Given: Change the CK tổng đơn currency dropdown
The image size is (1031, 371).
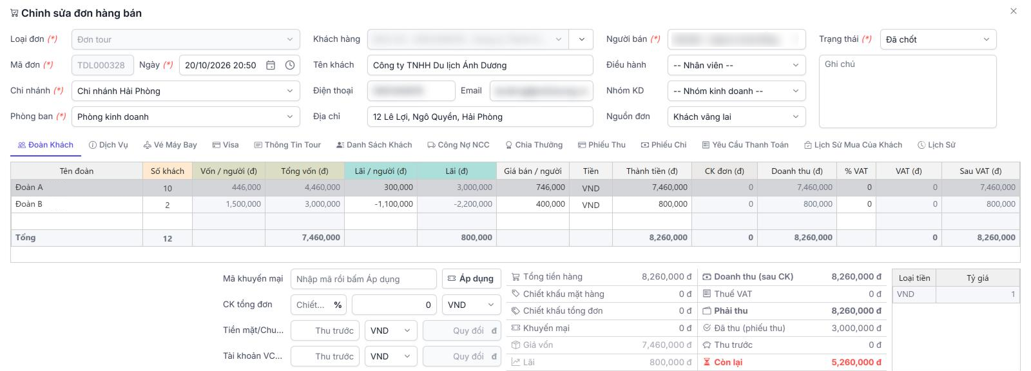Looking at the screenshot, I should tap(471, 305).
